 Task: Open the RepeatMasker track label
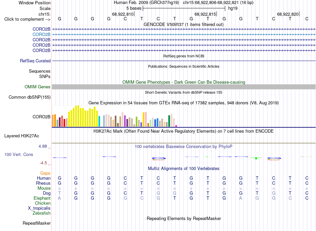pos(37,223)
